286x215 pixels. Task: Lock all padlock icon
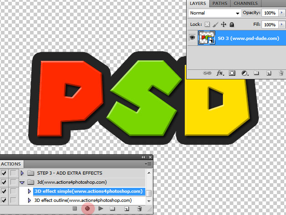[232, 24]
